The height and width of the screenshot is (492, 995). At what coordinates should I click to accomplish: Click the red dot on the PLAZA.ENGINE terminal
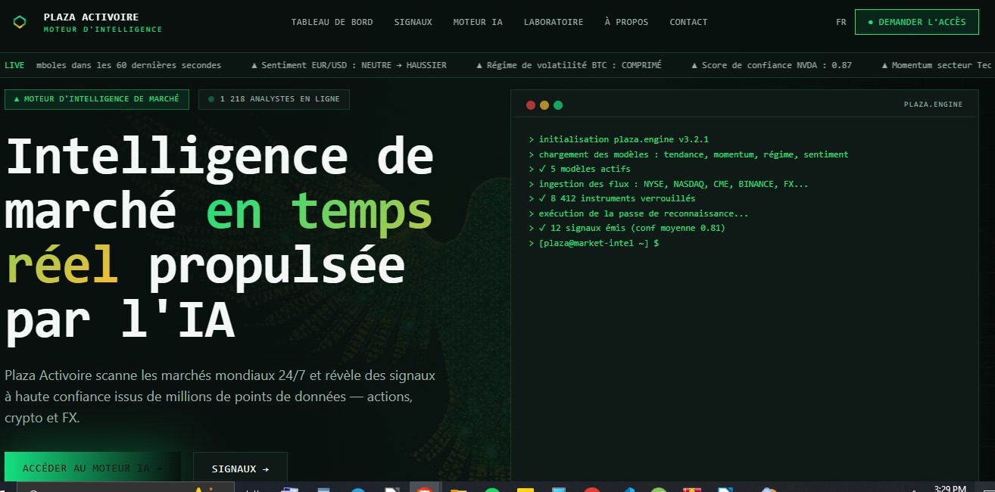(531, 105)
